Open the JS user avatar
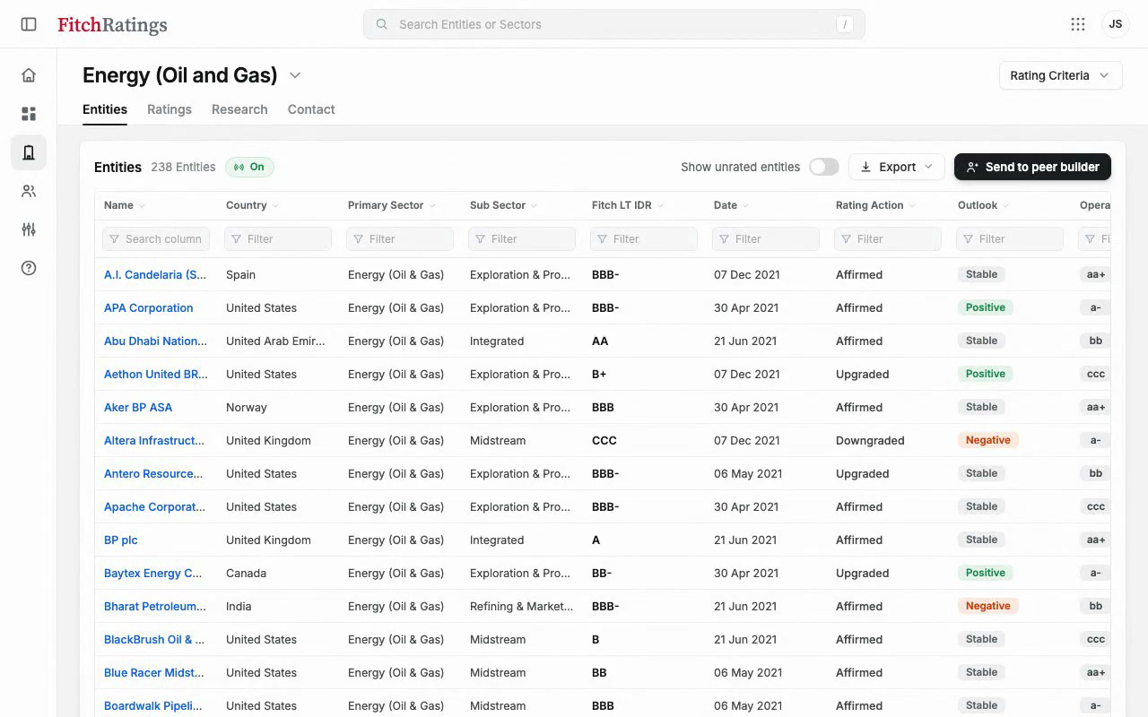 click(1116, 24)
